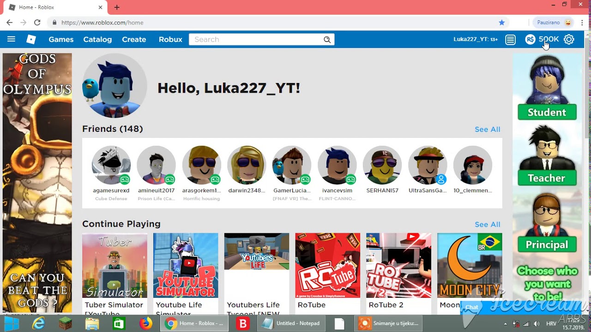Reload the Roblox page
The width and height of the screenshot is (591, 332).
click(37, 22)
